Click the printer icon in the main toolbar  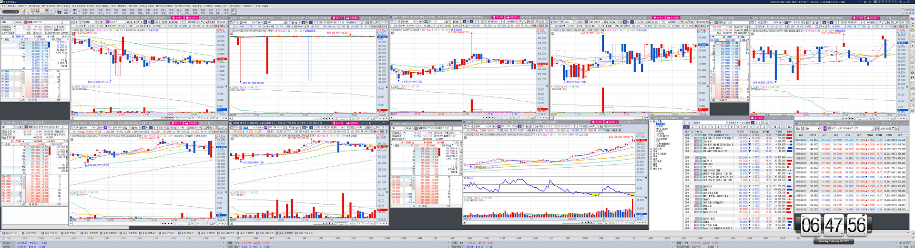point(37,11)
